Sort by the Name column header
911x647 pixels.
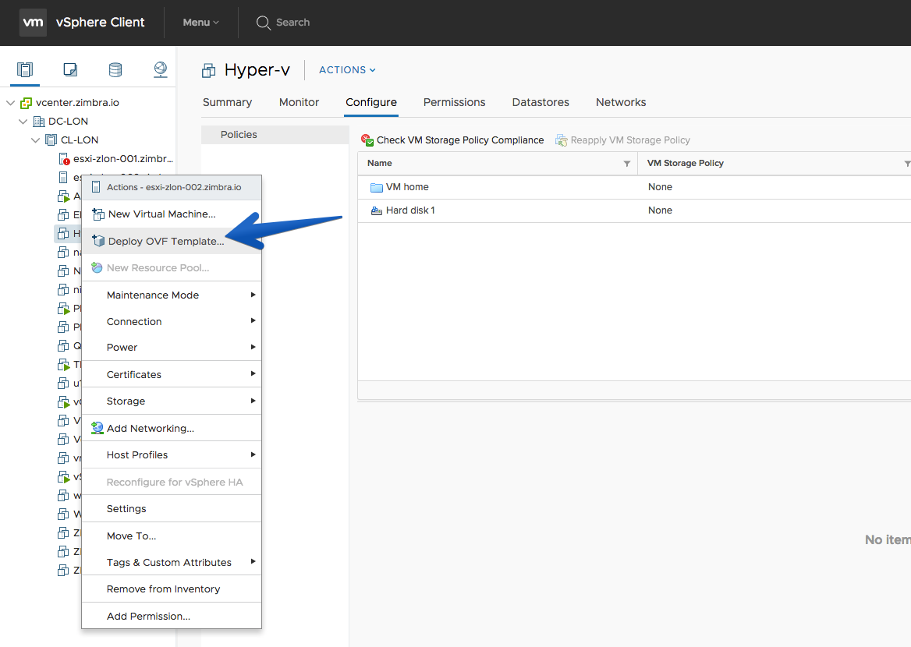tap(379, 164)
